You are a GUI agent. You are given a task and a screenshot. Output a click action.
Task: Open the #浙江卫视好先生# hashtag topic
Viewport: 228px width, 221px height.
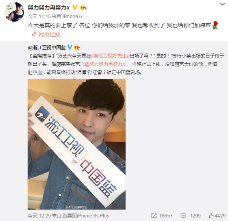pos(110,56)
